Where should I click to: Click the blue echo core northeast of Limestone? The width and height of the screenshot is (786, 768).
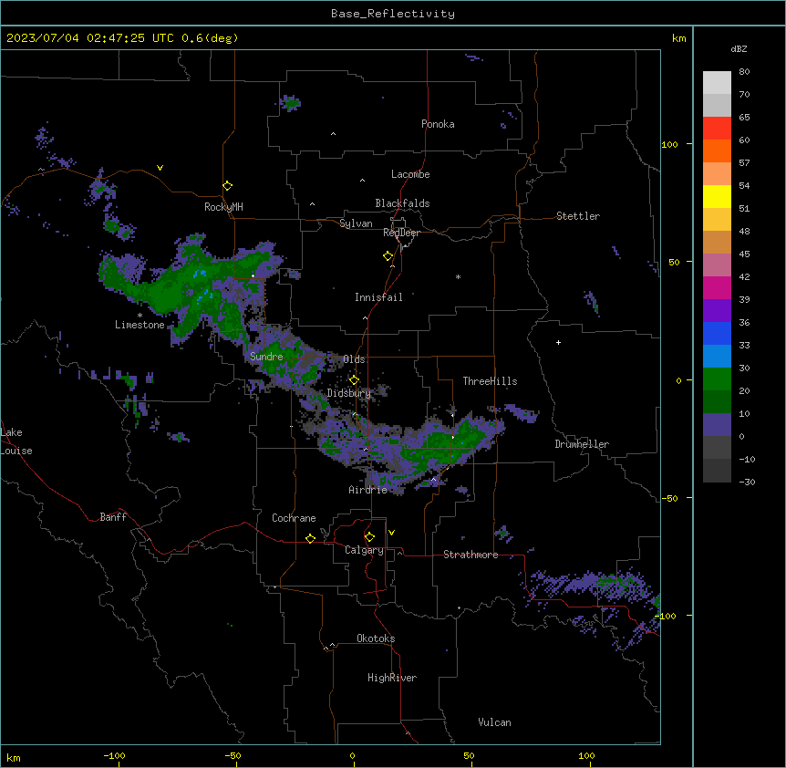click(x=200, y=274)
